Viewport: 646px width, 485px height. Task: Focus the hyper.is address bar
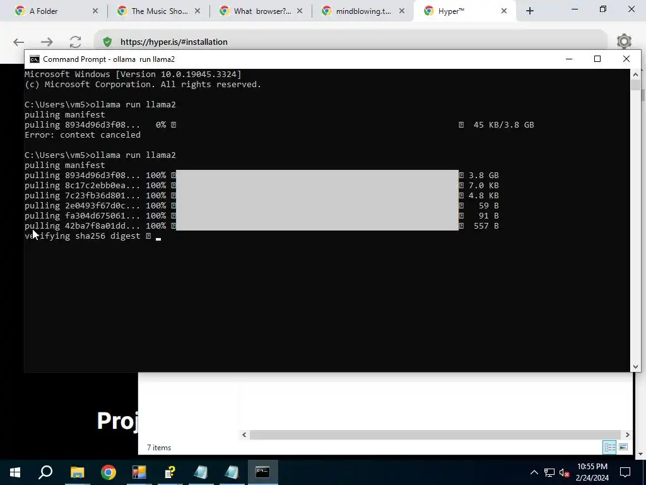pyautogui.click(x=350, y=42)
